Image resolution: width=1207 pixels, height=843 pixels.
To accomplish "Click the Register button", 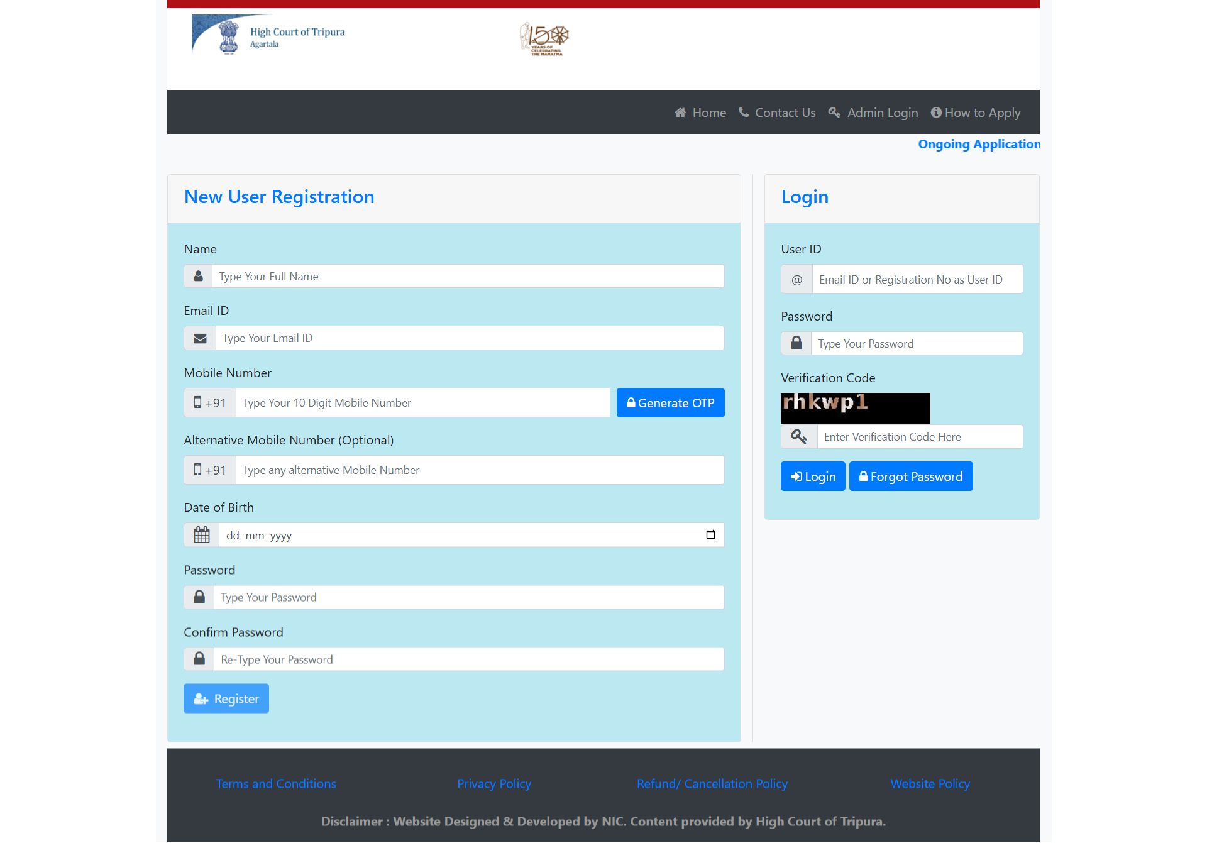I will click(x=226, y=698).
